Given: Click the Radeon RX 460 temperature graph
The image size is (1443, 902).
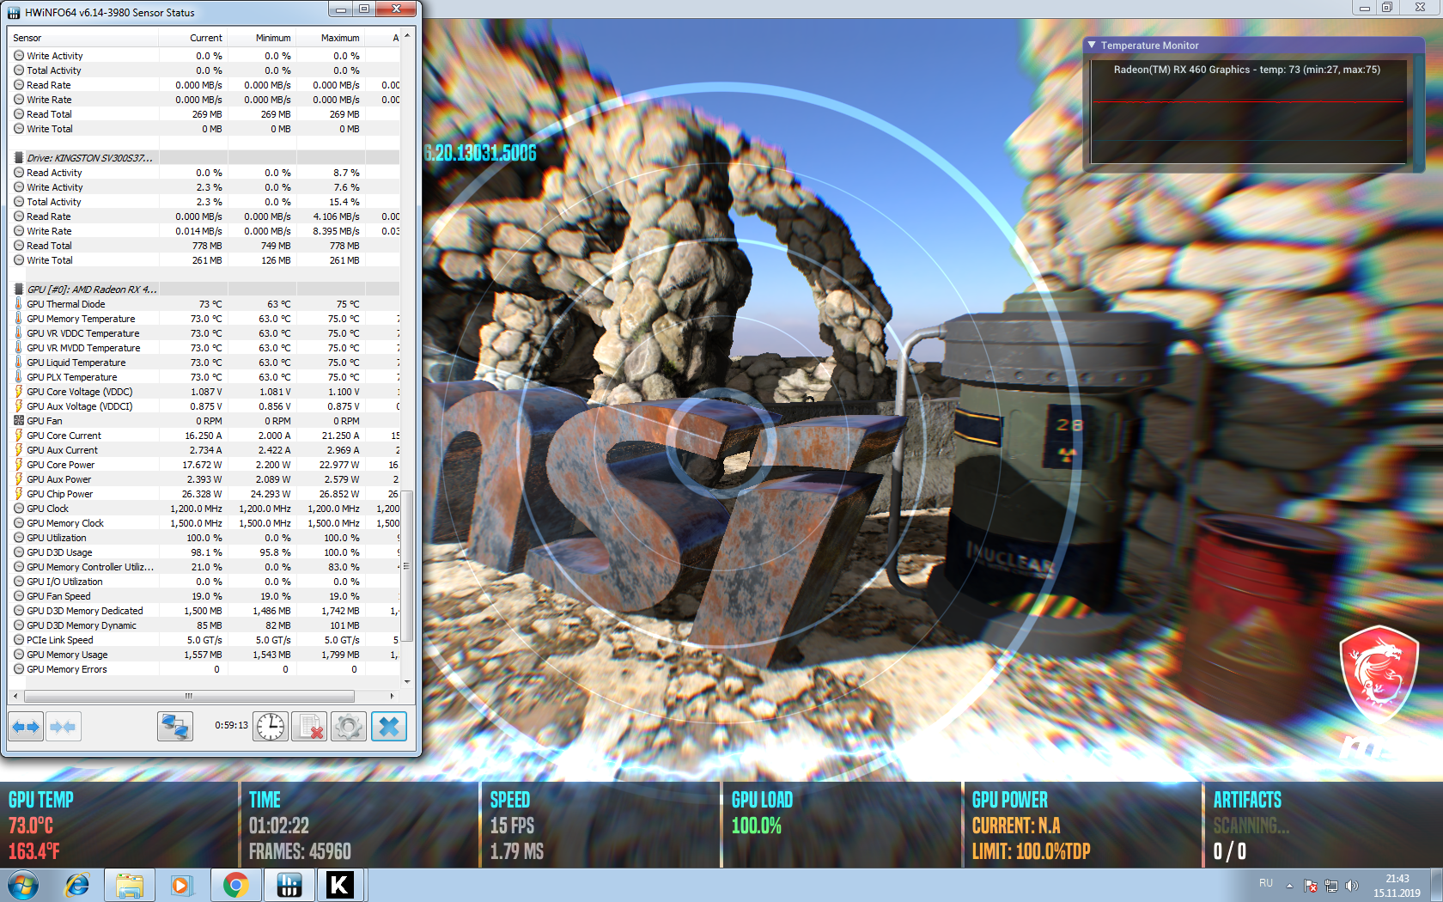Looking at the screenshot, I should pyautogui.click(x=1248, y=111).
